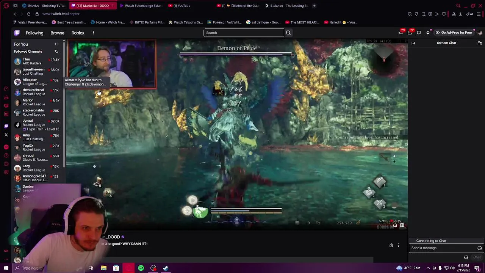Click Go Ad-Free for Free button
The image size is (485, 273).
tap(454, 33)
